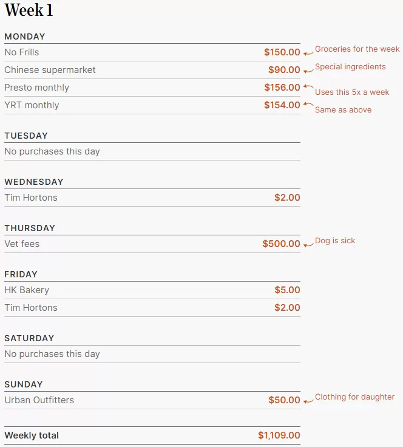The width and height of the screenshot is (403, 447).
Task: Select the Chinese supermarket entry
Action: [x=152, y=70]
